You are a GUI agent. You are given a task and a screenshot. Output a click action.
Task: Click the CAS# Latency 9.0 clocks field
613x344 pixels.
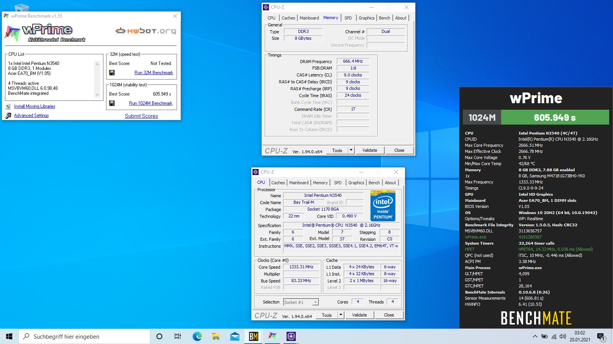tap(353, 75)
